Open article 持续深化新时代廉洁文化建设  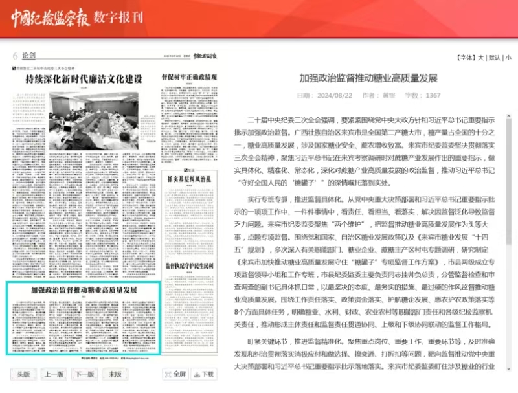coord(84,79)
